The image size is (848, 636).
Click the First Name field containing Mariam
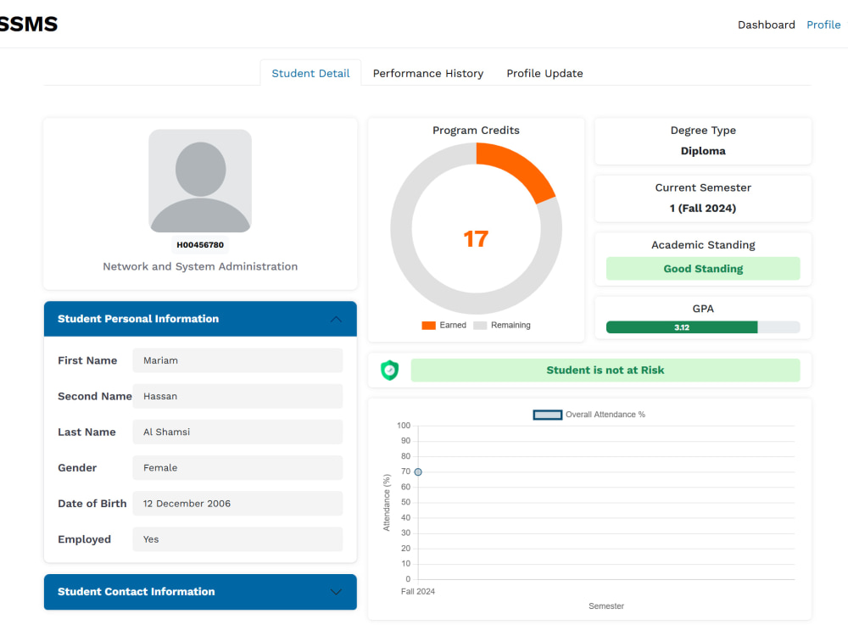[x=237, y=360]
